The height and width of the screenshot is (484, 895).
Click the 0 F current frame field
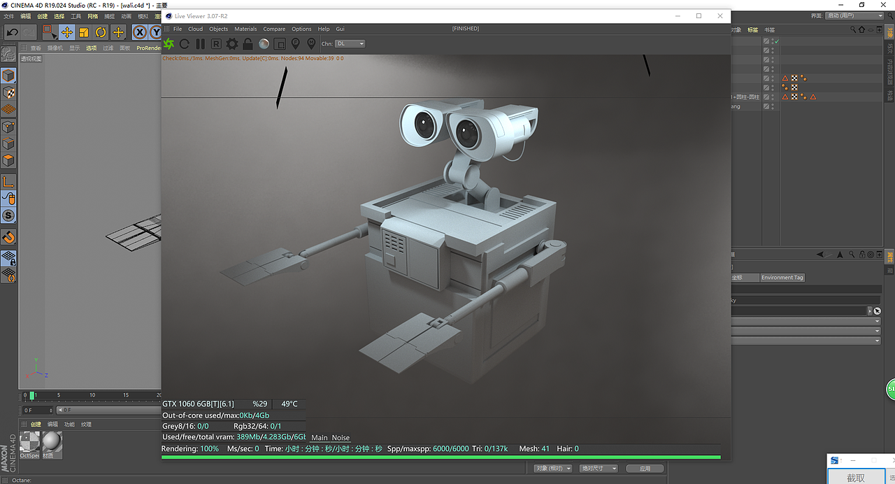[x=38, y=410]
